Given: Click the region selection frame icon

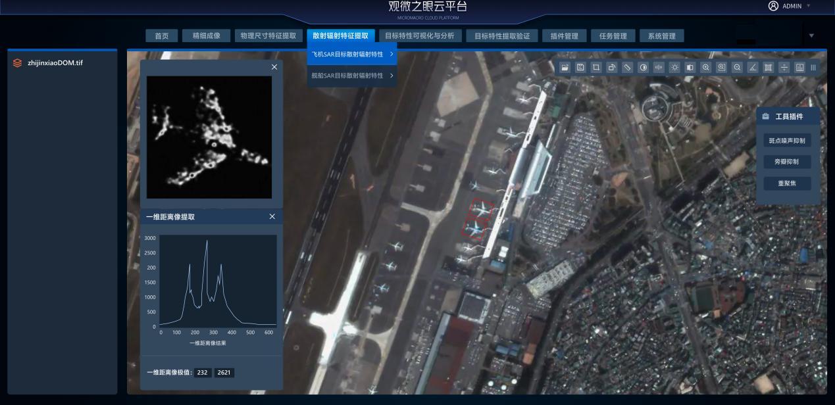Looking at the screenshot, I should click(x=769, y=67).
